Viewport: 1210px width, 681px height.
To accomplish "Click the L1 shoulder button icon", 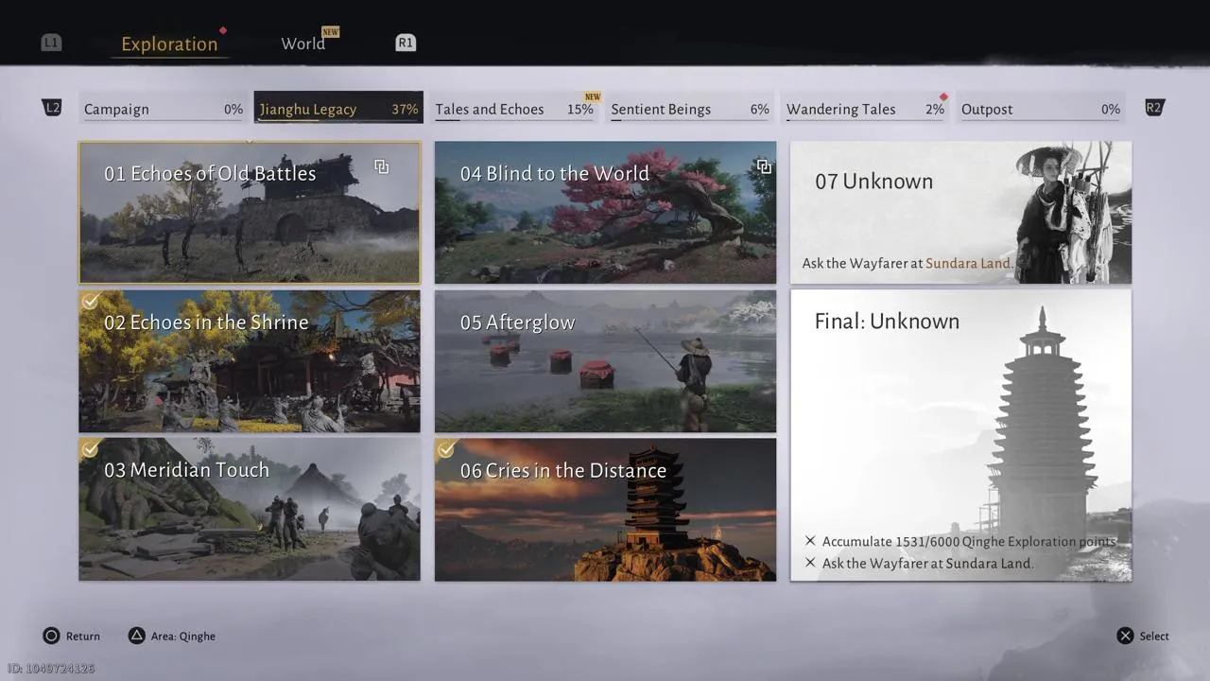I will coord(51,43).
